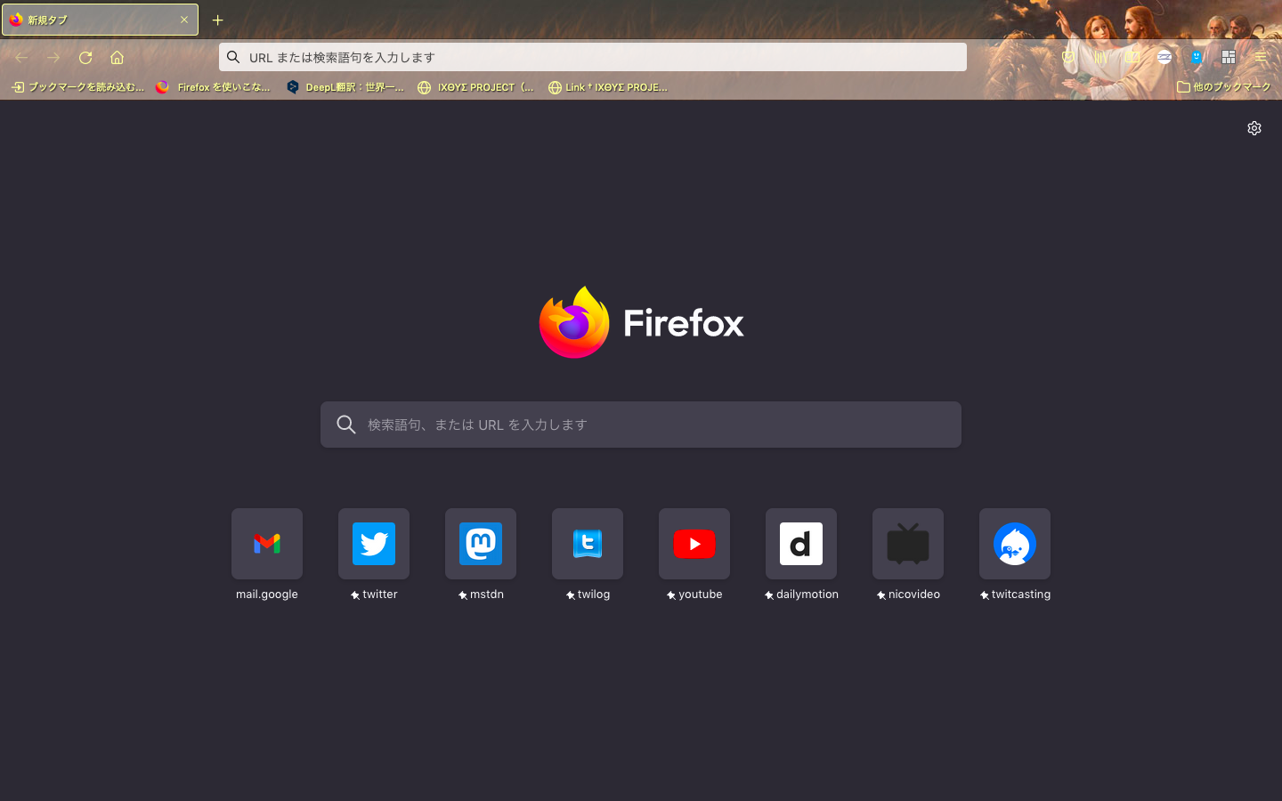Open the Dailymotion shortcut tile

tap(801, 544)
